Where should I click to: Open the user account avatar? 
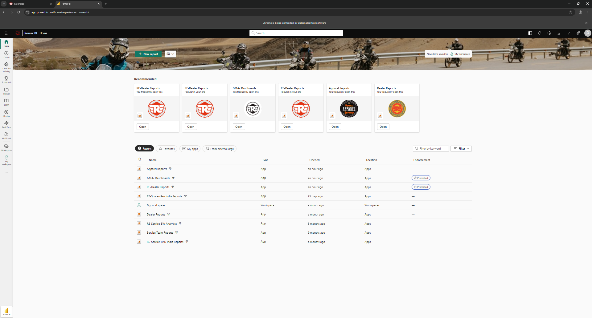click(x=588, y=33)
